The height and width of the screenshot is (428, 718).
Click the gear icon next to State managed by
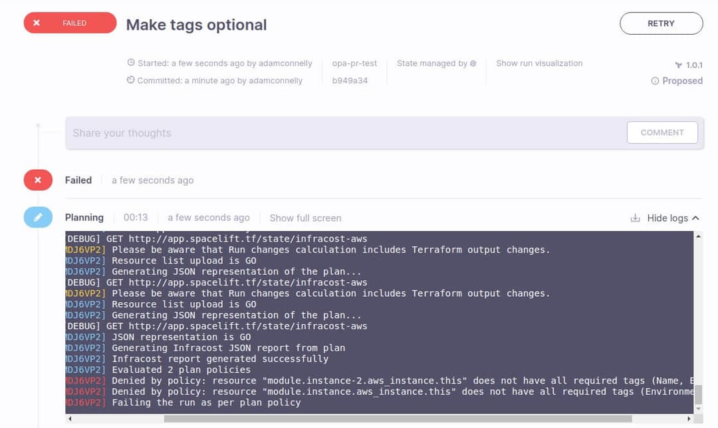472,63
